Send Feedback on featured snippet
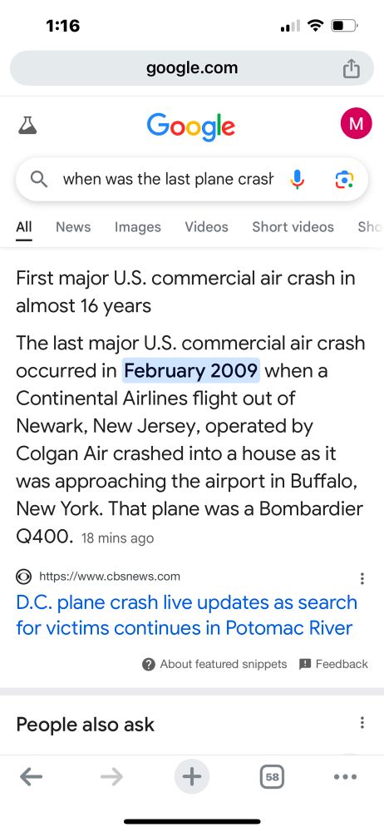Screen dimensions: 384x832 (x=333, y=664)
